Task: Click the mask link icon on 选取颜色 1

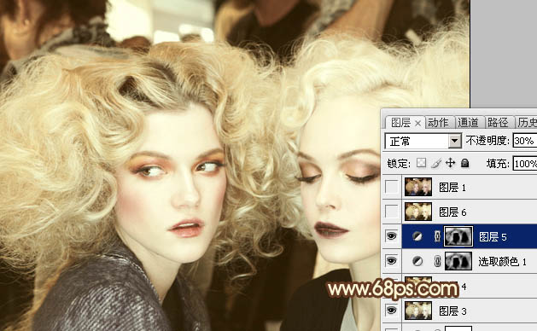Action: tap(437, 261)
